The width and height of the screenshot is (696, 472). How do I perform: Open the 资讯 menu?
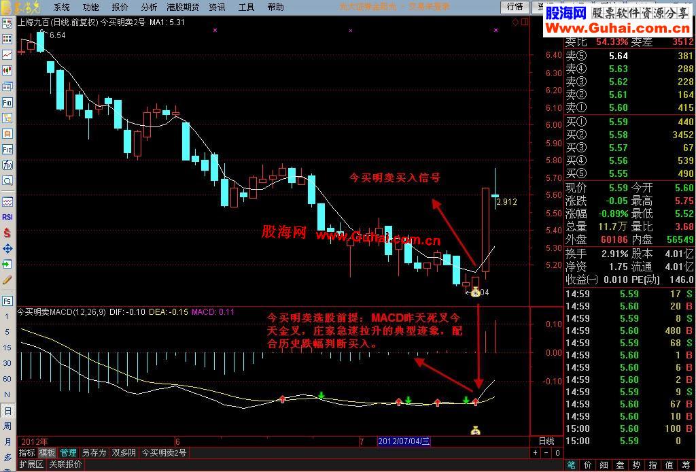point(217,7)
